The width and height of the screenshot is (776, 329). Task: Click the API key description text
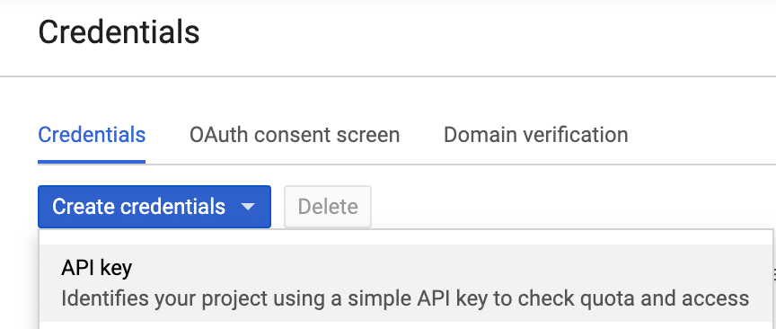[405, 298]
